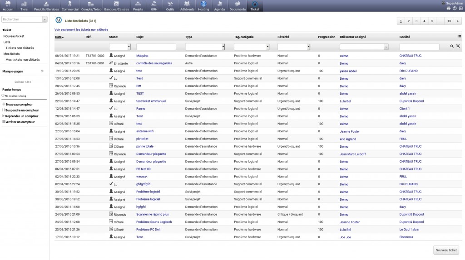Image resolution: width=465 pixels, height=260 pixels.
Task: Open the column selector list icon
Action: 460,37
